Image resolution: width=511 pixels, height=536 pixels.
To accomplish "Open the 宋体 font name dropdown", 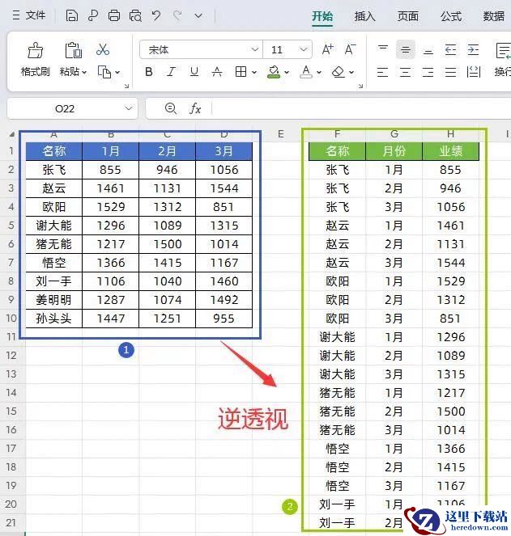I will (255, 49).
